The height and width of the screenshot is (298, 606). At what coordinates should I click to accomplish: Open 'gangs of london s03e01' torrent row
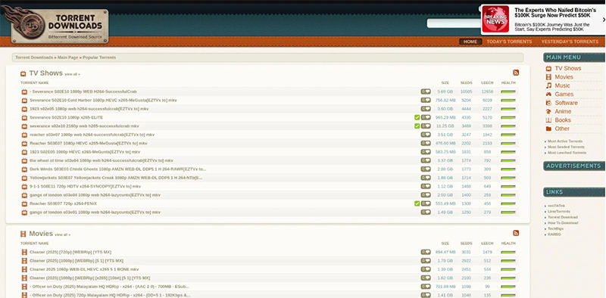pos(95,213)
